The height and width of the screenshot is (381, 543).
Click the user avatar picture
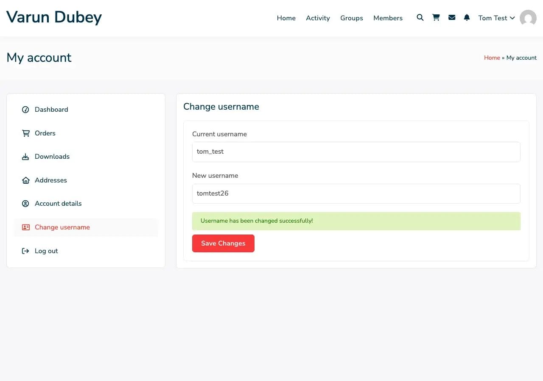tap(528, 18)
